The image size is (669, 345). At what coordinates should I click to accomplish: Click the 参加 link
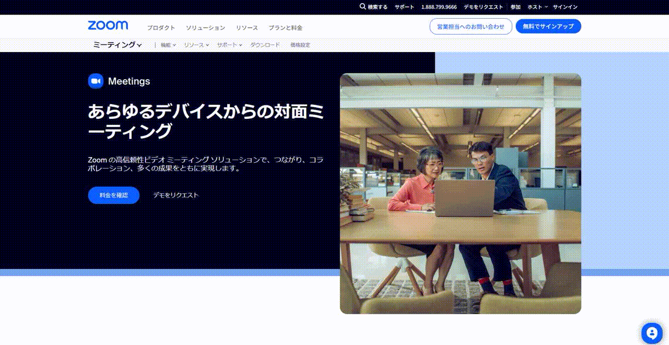pyautogui.click(x=515, y=7)
